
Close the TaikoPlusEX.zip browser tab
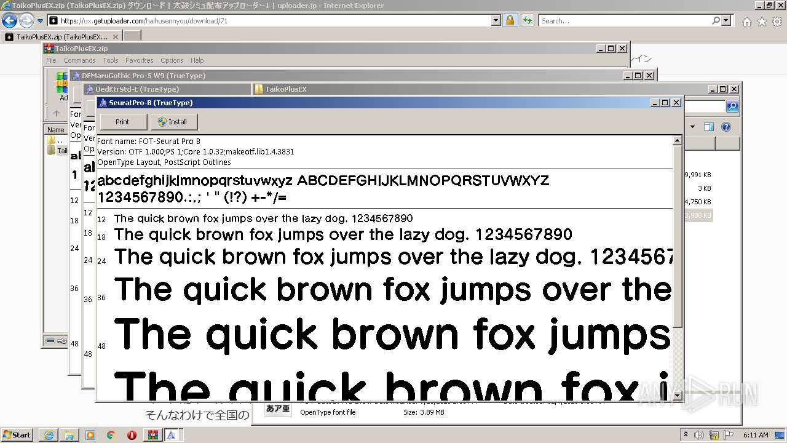pyautogui.click(x=115, y=37)
